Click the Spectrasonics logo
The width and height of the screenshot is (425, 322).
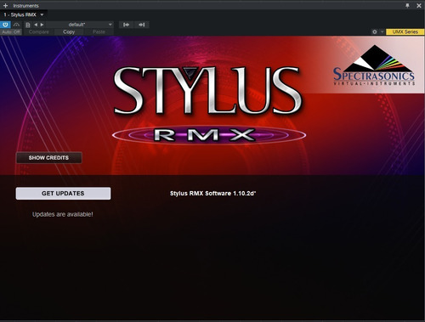[x=374, y=65]
